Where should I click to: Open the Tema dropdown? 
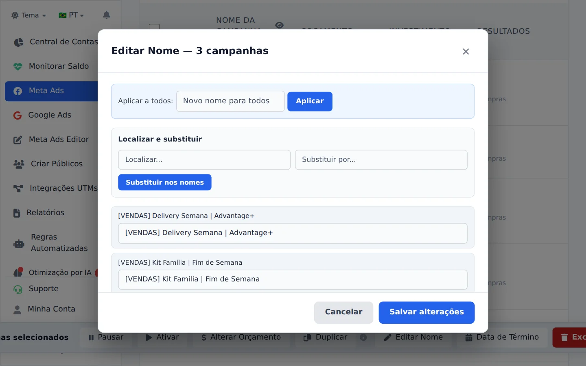pyautogui.click(x=28, y=15)
